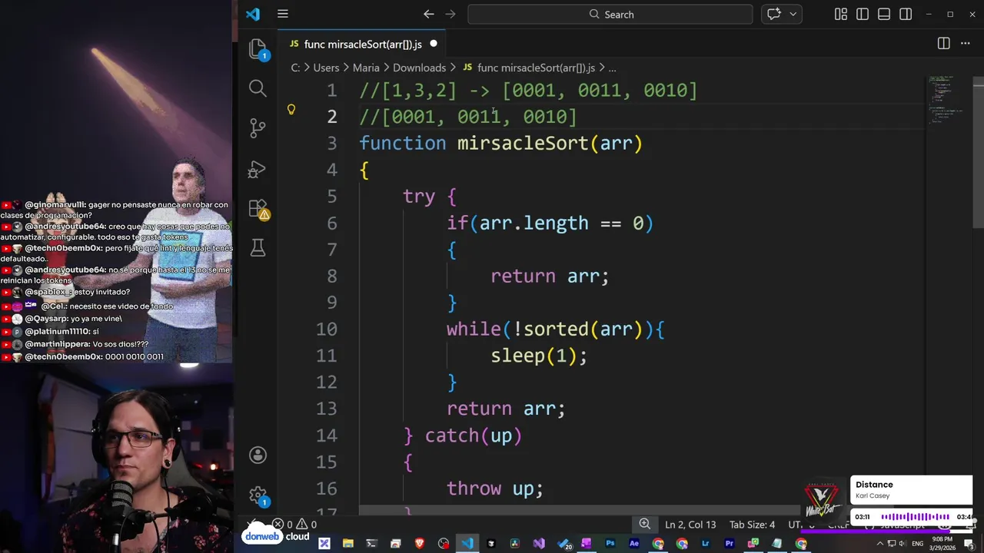Screen dimensions: 984x553
Task: Click Ln 2, Col 13 status entry
Action: [690, 525]
